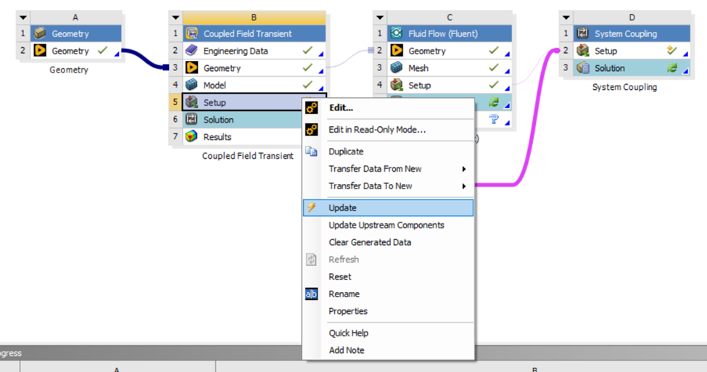Expand the Transfer Data To New submenu arrow
Screen dimensions: 707x372
[464, 186]
